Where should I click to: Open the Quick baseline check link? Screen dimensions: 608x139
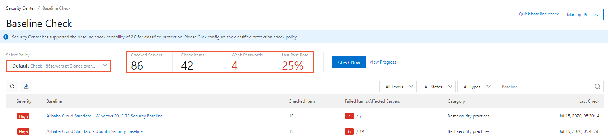[539, 14]
